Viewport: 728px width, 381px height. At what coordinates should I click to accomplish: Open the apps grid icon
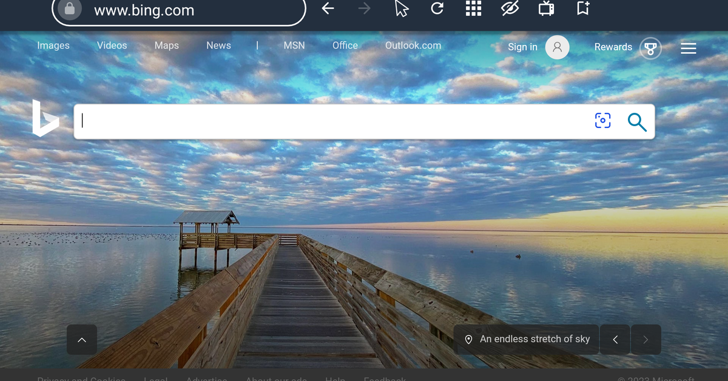473,8
